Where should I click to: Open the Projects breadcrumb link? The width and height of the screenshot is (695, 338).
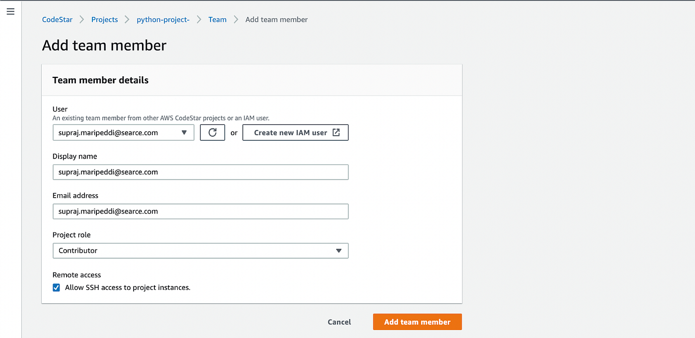(104, 19)
